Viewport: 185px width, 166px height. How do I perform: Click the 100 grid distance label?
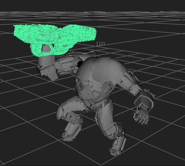(x=100, y=44)
